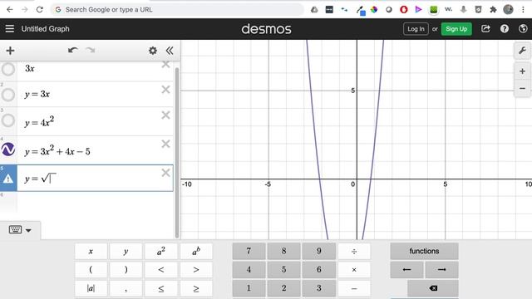Open the share graph icon
Screen dimensions: 532x299
click(485, 29)
